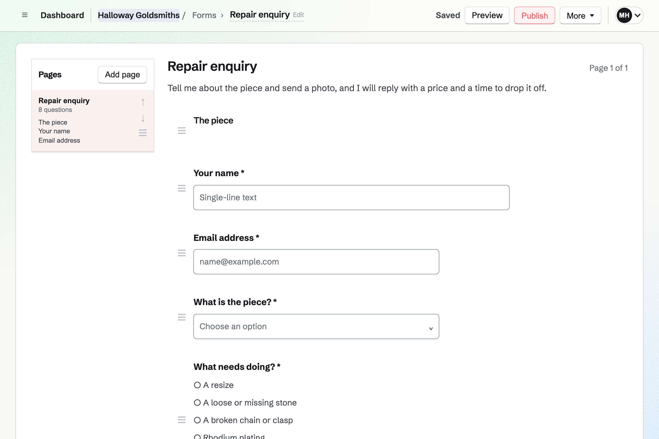Click drag handle beside What needs doing options
659x439 pixels.
click(182, 420)
